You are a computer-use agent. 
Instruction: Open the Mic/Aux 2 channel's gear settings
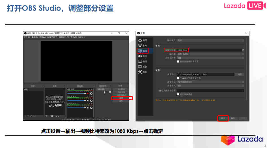pyautogui.click(x=91, y=108)
